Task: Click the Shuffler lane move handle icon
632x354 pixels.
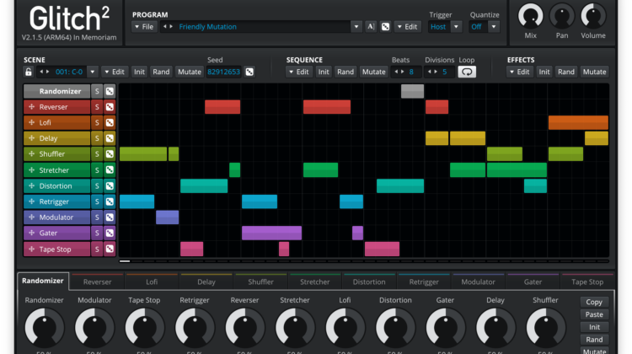Action: point(31,154)
